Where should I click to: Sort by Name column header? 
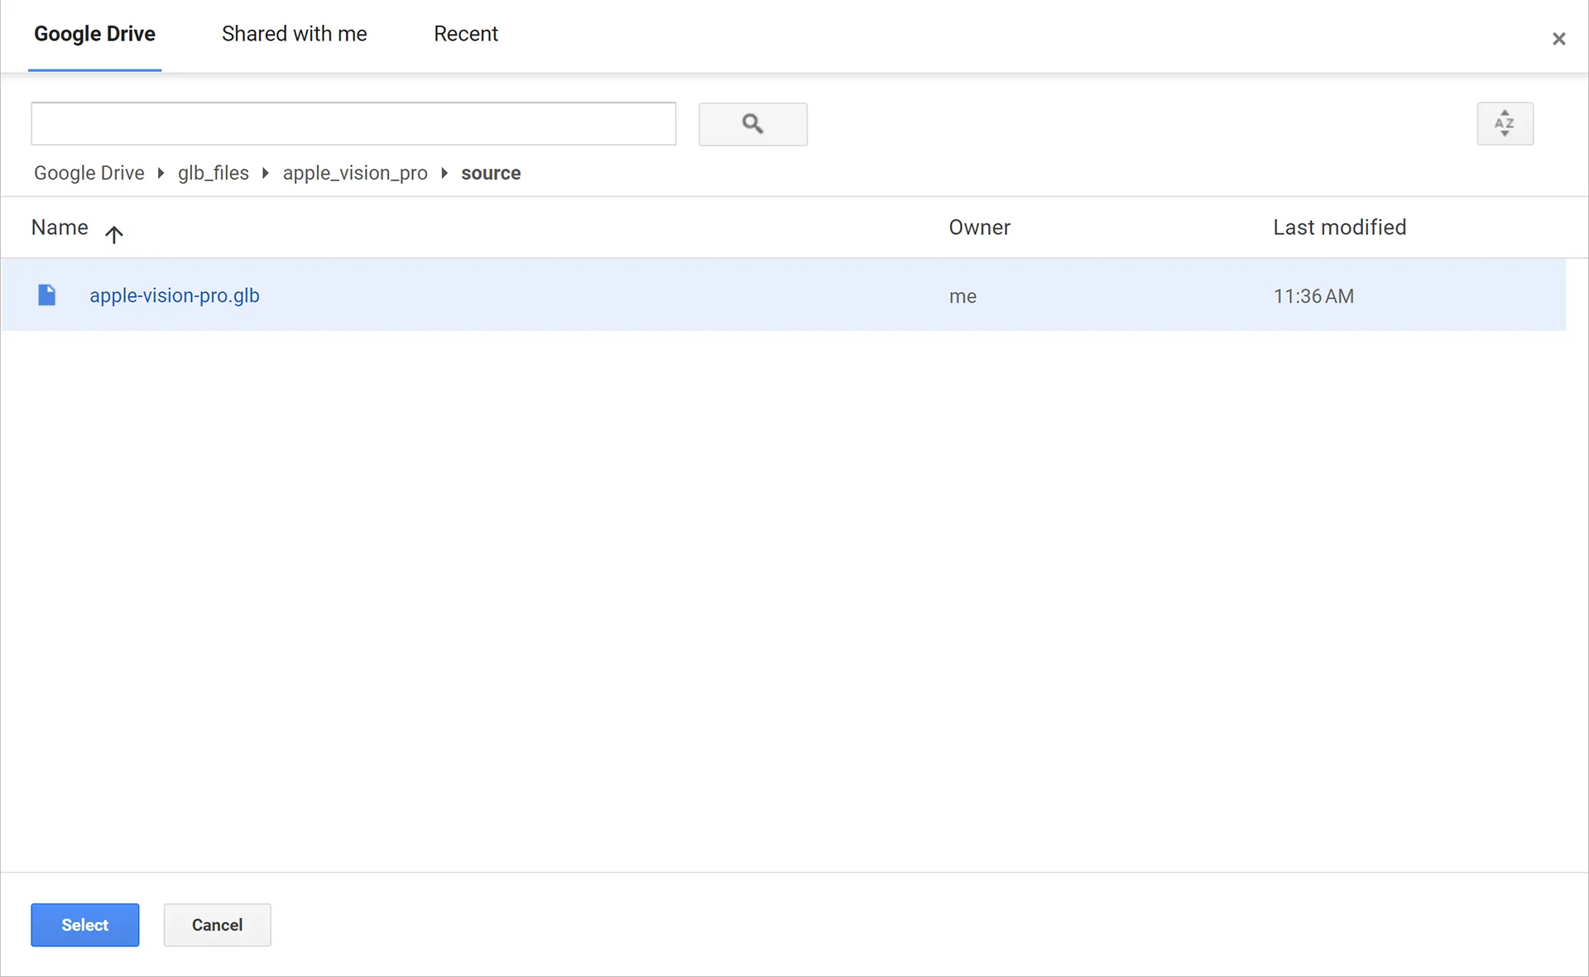[x=60, y=227]
